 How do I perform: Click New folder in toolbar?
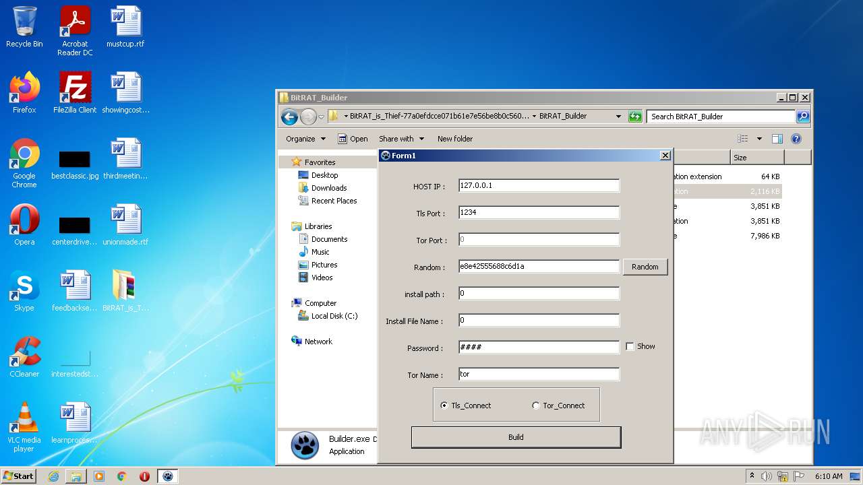455,139
